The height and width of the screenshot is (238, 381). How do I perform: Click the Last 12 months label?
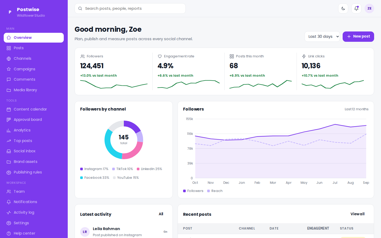coord(356,109)
